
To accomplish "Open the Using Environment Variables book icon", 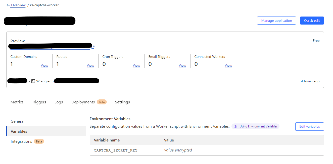I will tap(235, 126).
